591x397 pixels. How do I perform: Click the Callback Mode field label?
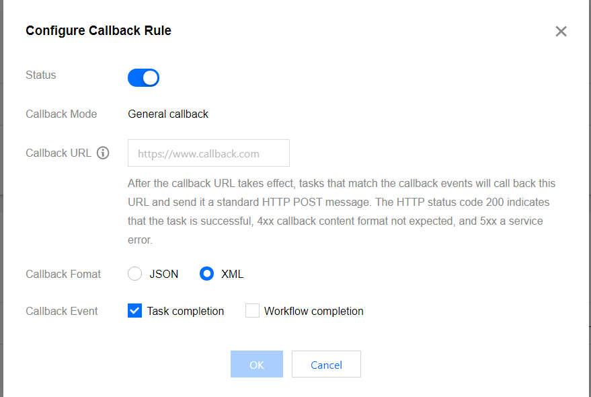tap(61, 114)
